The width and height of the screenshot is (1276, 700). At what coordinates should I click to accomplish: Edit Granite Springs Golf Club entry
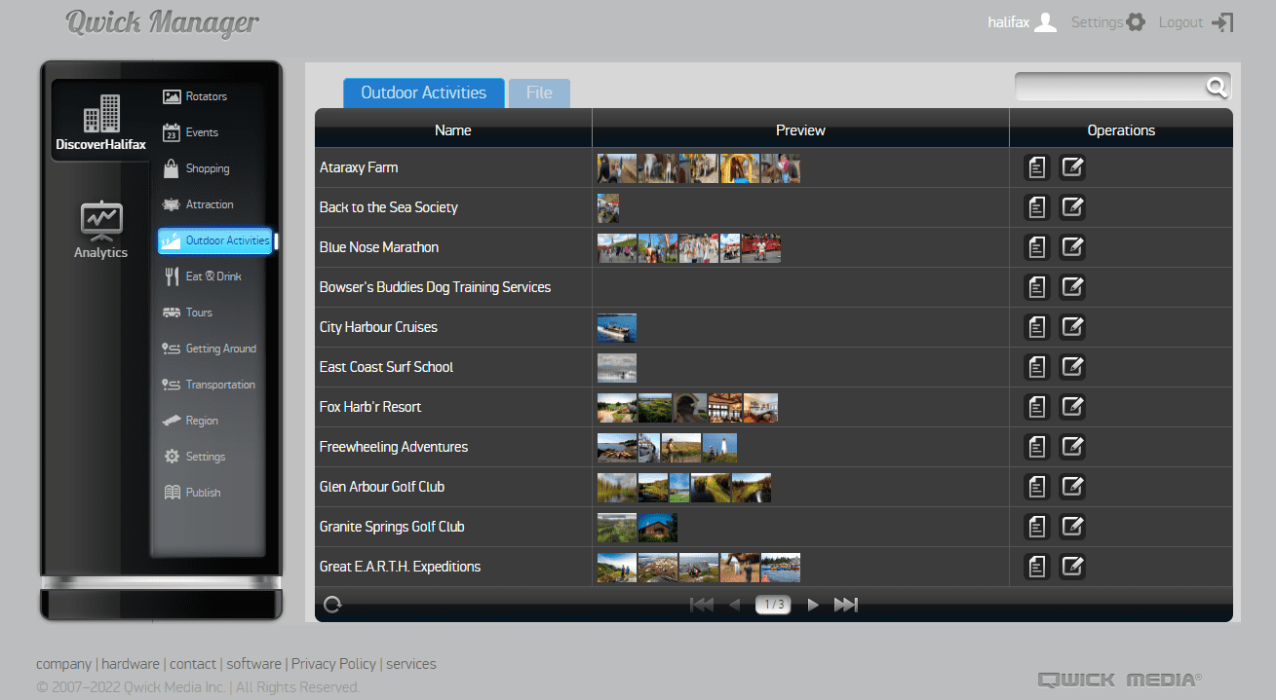[1072, 527]
